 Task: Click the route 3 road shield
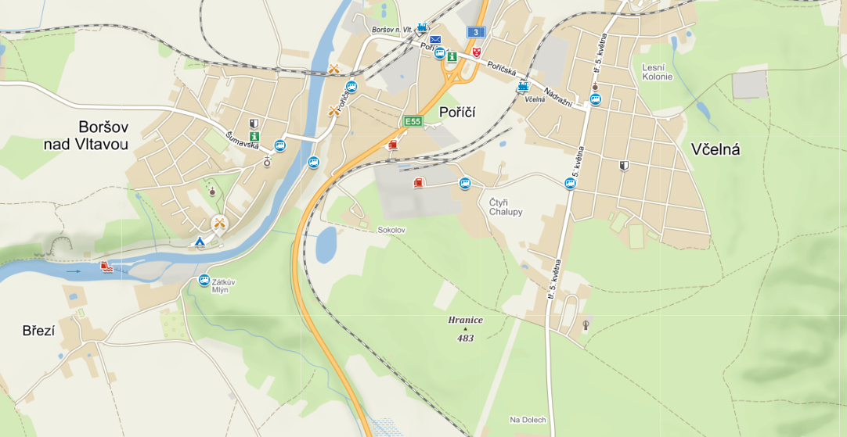(476, 32)
